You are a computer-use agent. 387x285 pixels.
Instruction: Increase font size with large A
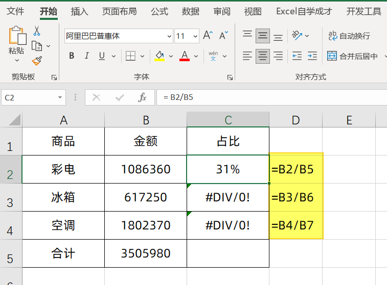point(208,36)
